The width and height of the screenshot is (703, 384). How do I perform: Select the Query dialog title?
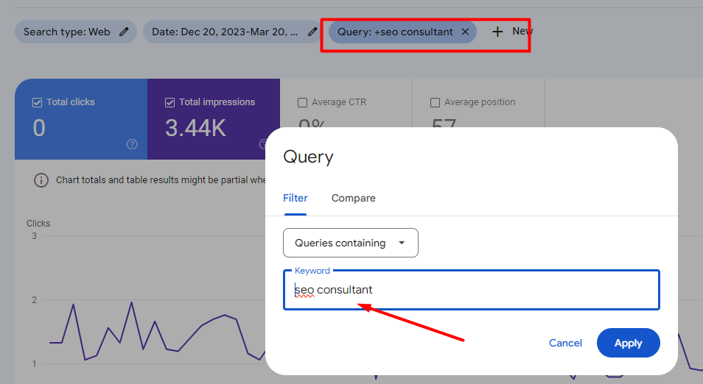pyautogui.click(x=309, y=157)
